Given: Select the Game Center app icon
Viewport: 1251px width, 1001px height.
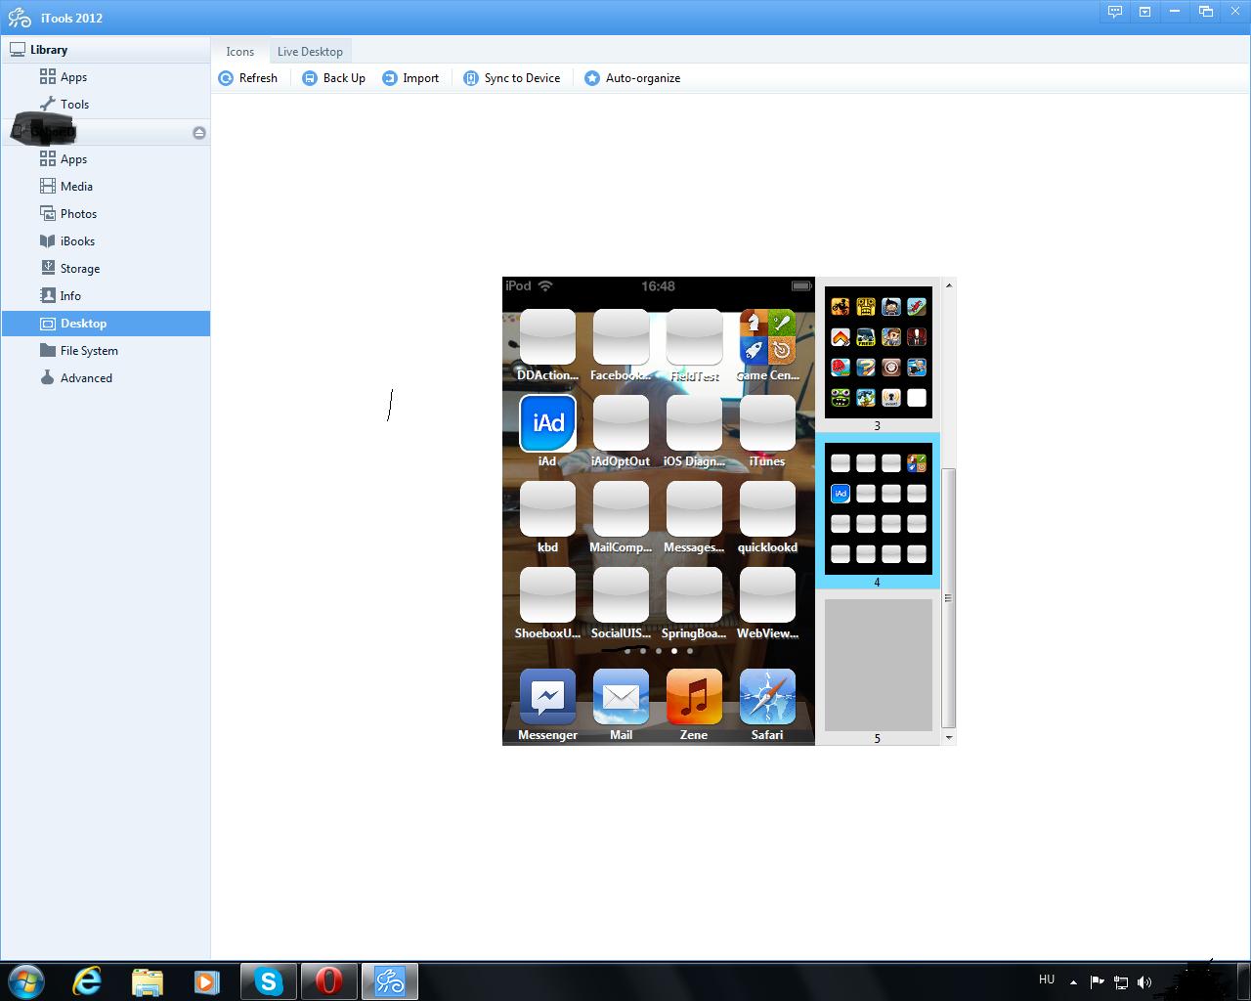Looking at the screenshot, I should pos(767,337).
